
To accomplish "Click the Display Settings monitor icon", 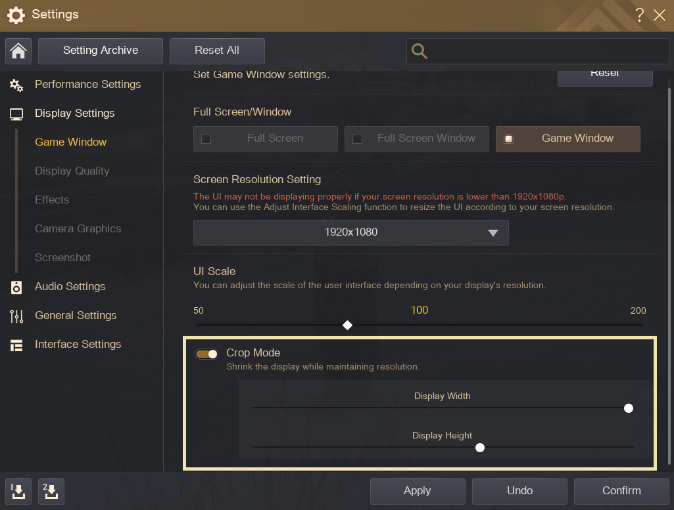I will click(x=16, y=114).
